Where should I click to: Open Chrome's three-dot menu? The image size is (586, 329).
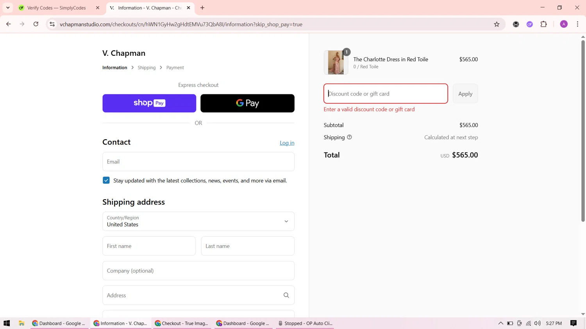[x=577, y=24]
